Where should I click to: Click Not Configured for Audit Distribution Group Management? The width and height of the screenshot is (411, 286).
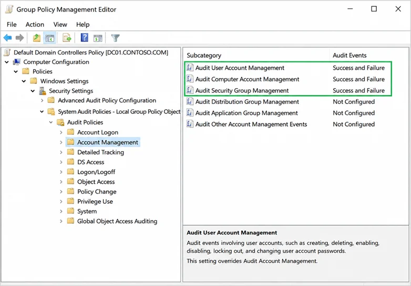(354, 102)
